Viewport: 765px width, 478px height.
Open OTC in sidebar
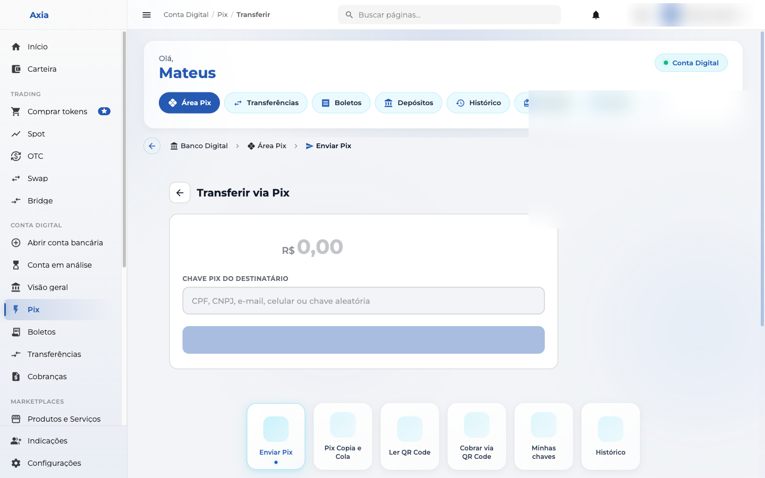pyautogui.click(x=61, y=156)
